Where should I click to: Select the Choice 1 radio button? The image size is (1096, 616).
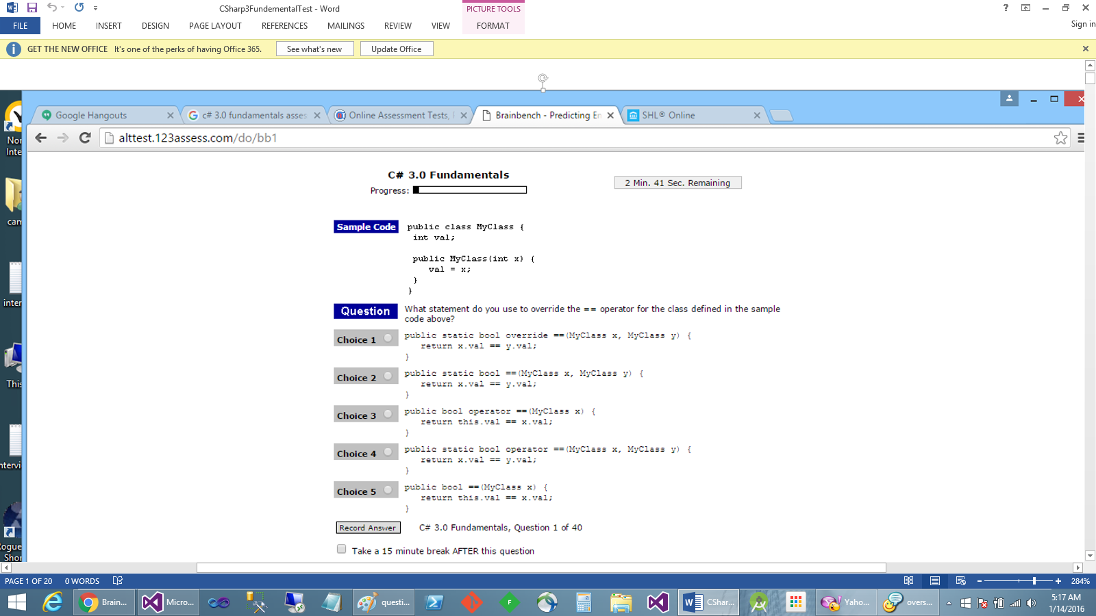(x=388, y=338)
